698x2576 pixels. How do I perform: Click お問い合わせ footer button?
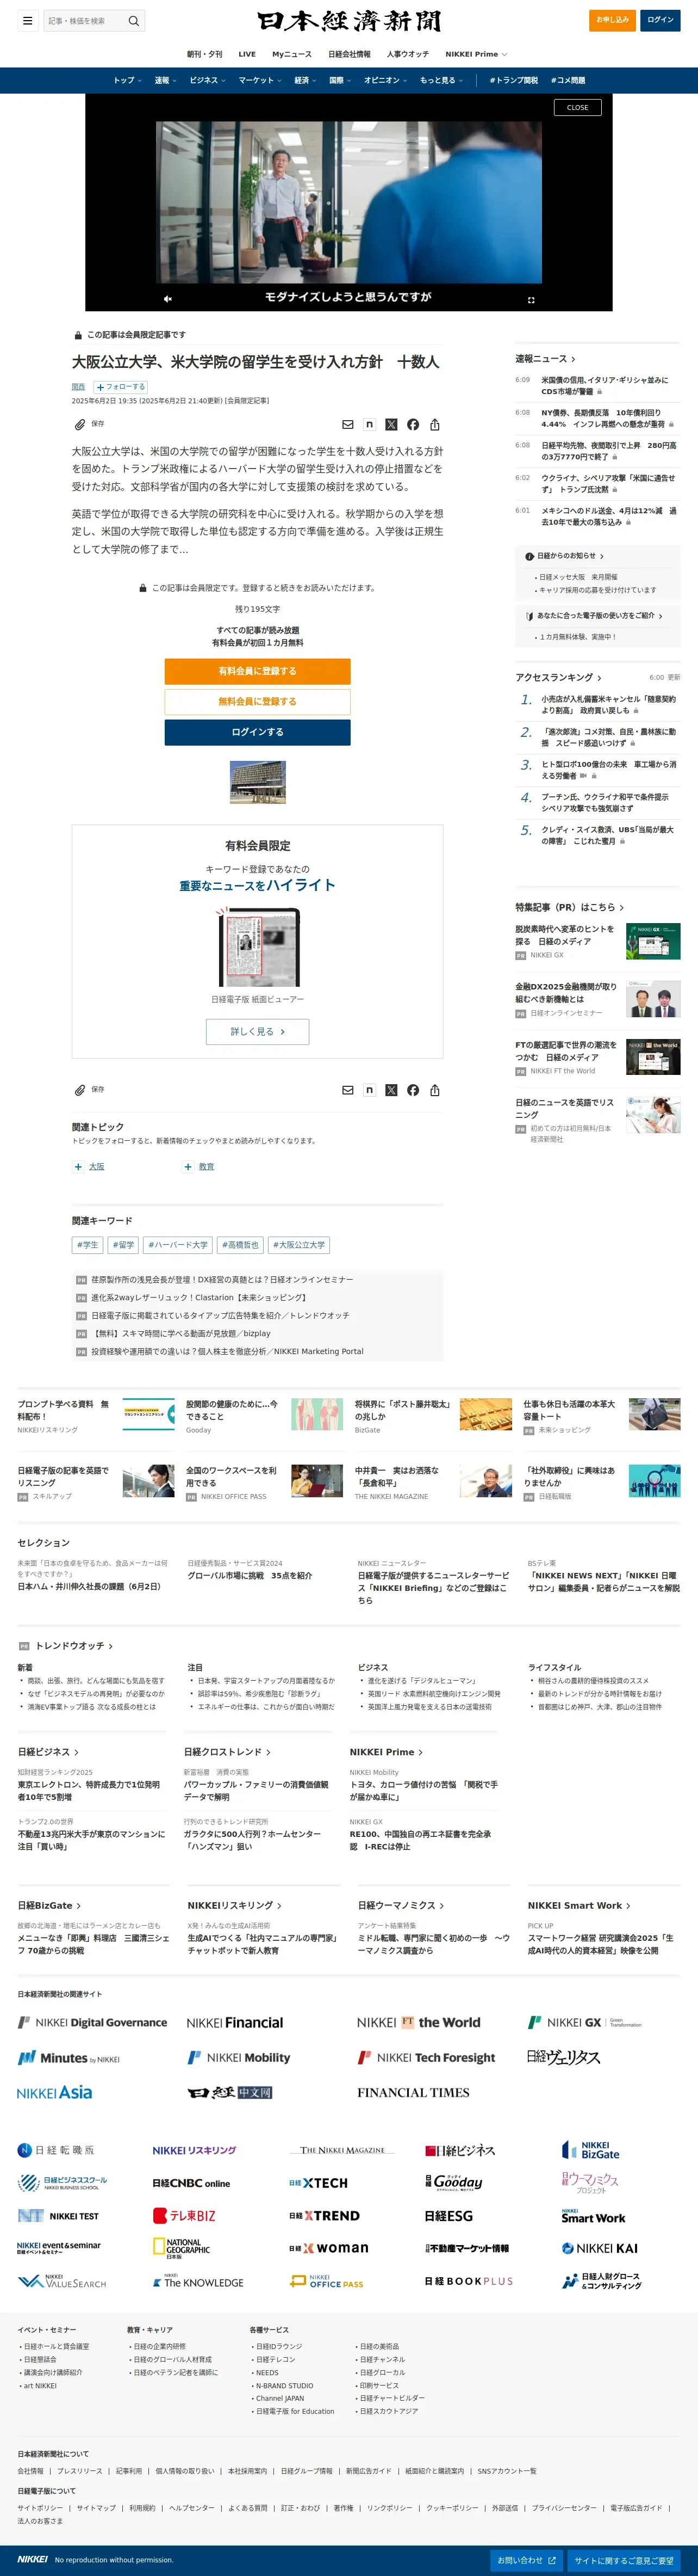pyautogui.click(x=526, y=2560)
